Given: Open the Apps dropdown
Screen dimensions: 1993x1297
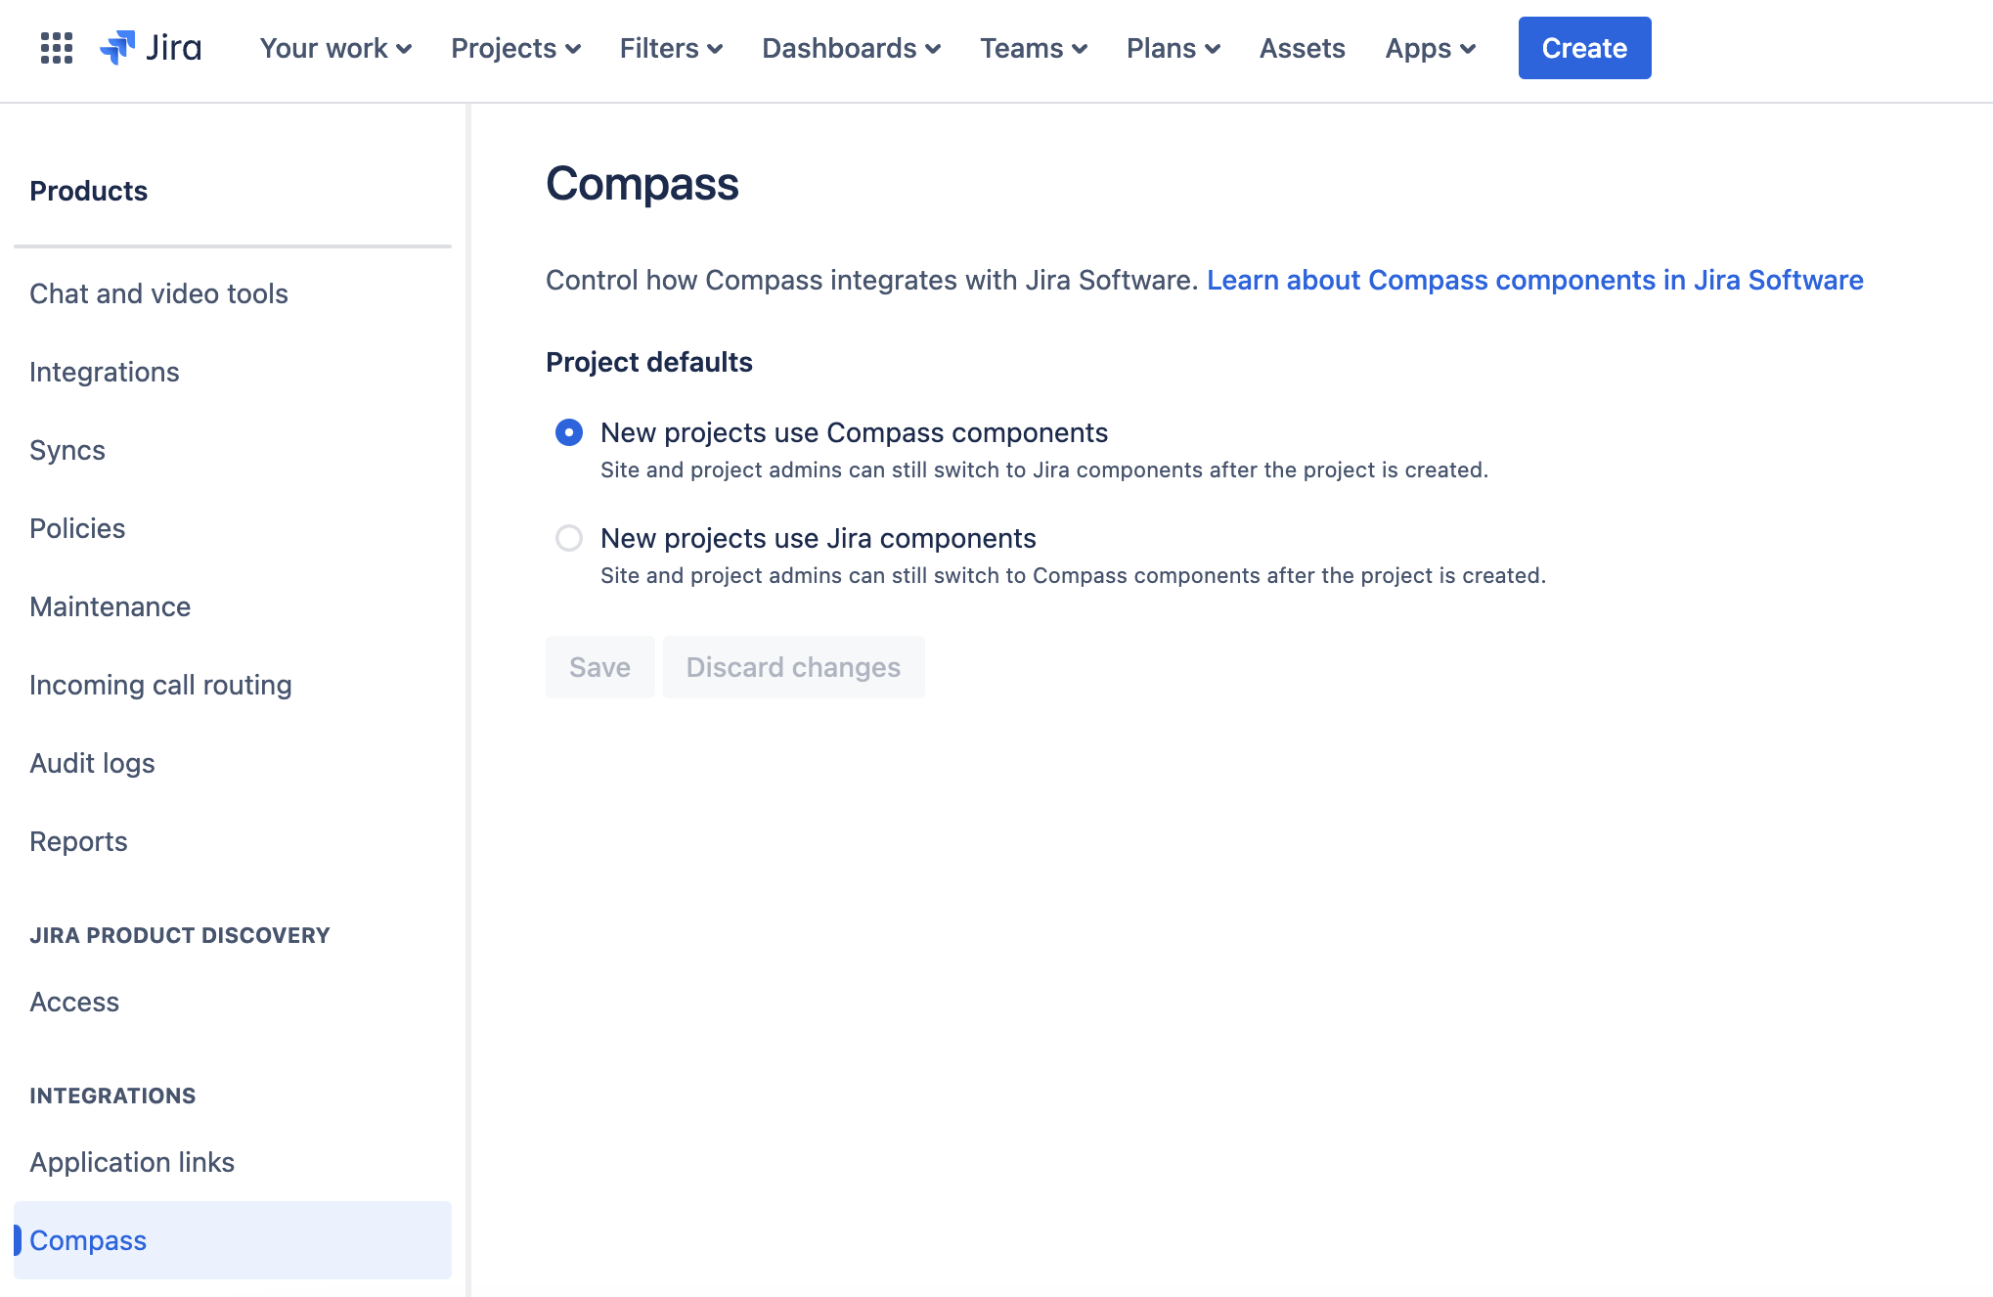Looking at the screenshot, I should pyautogui.click(x=1429, y=48).
